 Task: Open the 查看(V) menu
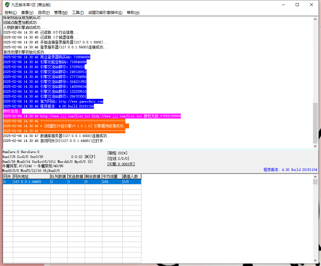click(27, 13)
